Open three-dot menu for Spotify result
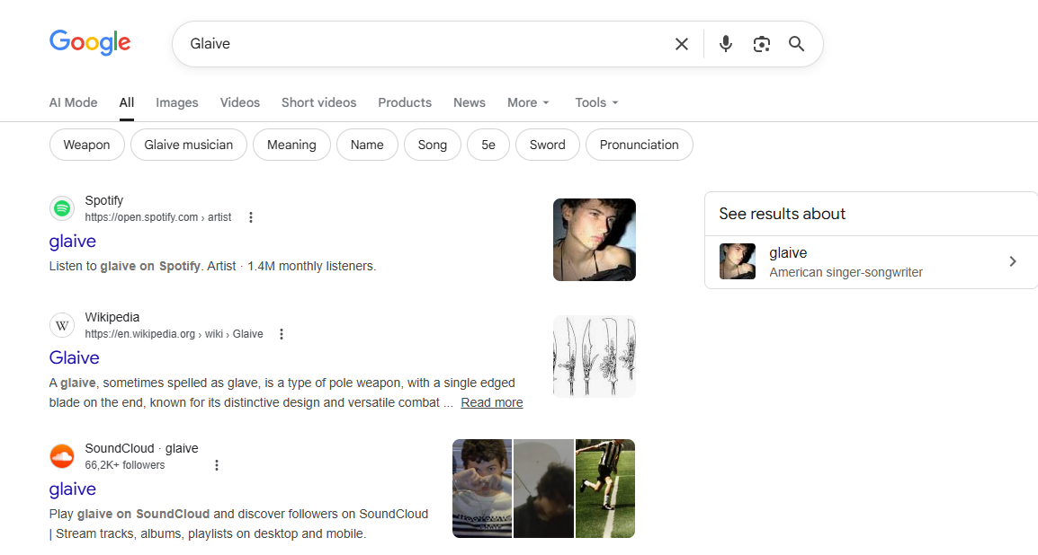The width and height of the screenshot is (1038, 555). coord(251,217)
